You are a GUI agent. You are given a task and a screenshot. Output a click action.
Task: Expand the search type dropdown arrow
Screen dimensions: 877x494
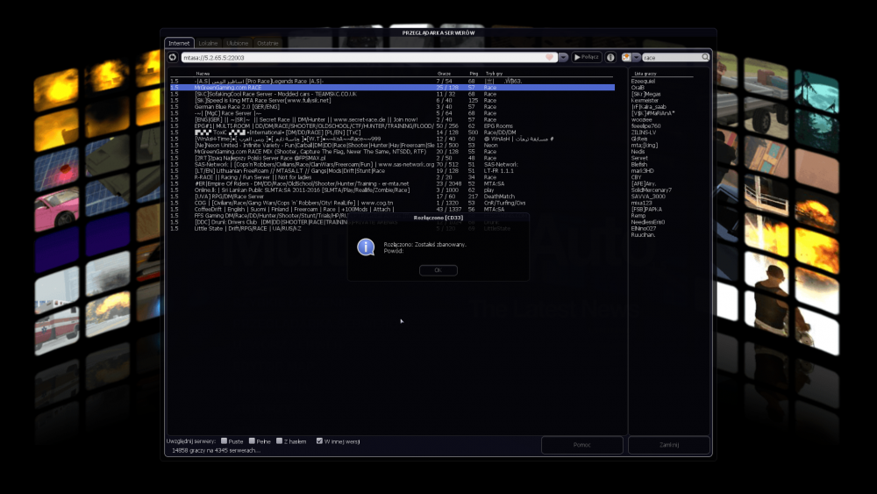[x=636, y=57]
